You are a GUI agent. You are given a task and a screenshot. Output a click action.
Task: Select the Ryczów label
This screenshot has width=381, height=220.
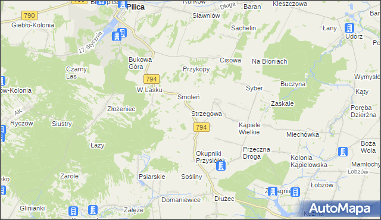pos(21,123)
